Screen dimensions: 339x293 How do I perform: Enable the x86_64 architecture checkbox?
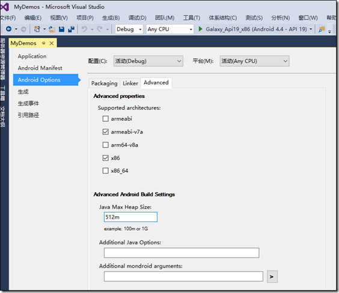click(106, 171)
